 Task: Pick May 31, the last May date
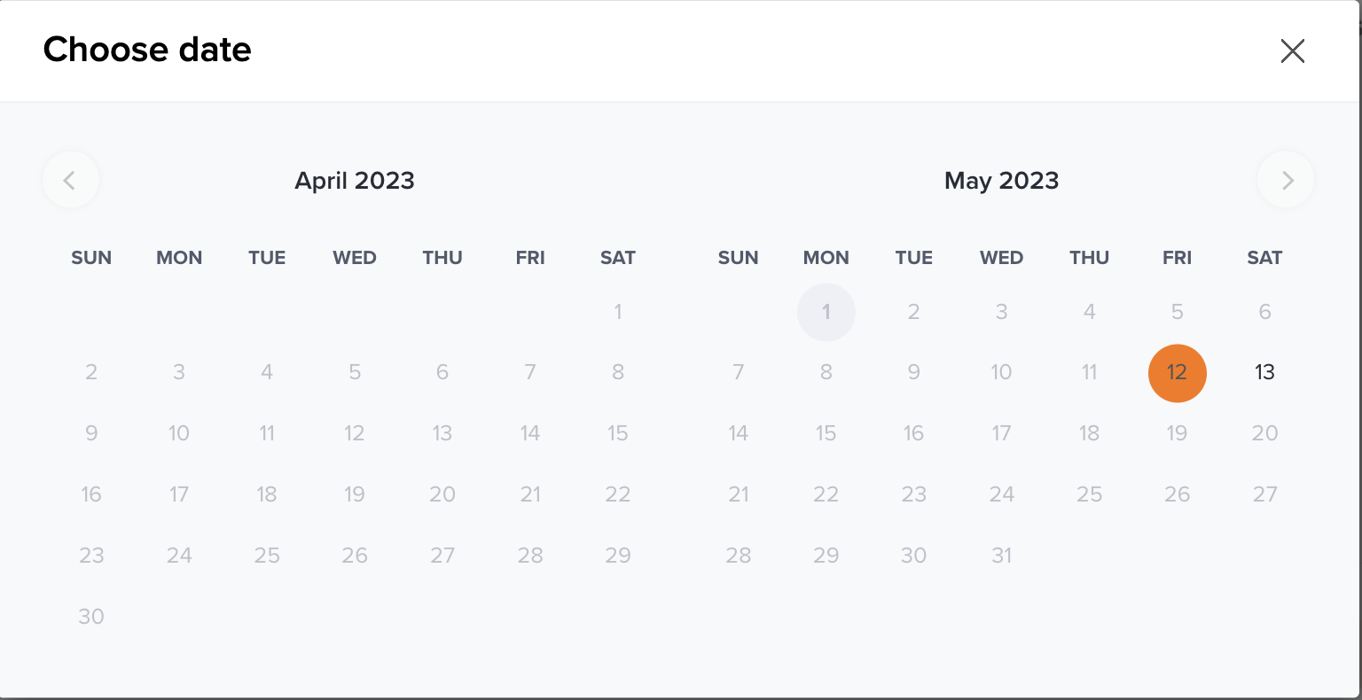click(x=1001, y=555)
